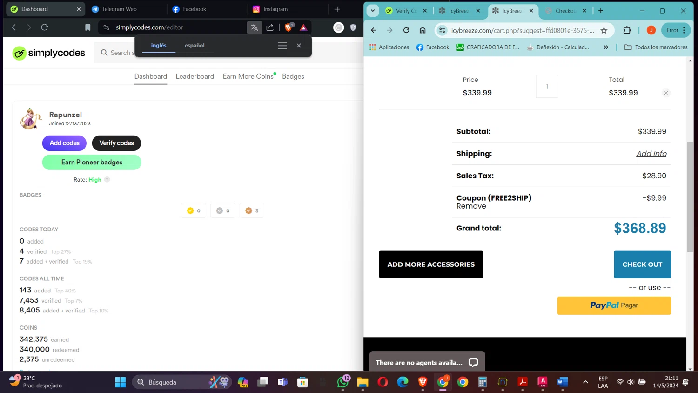The image size is (698, 393).
Task: Open the Leaderboard tab on simplycodes
Action: point(195,76)
